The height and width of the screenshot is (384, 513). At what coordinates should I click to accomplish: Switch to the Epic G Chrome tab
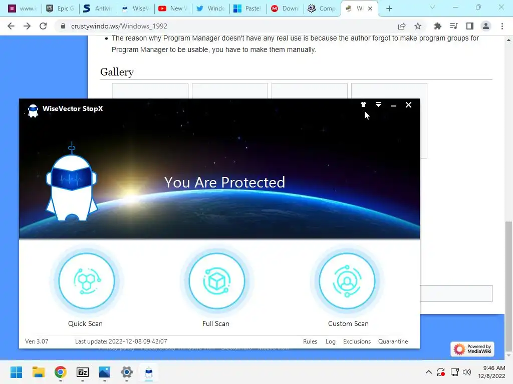click(61, 8)
